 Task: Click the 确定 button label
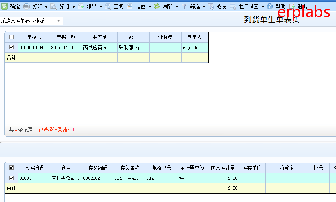coord(15,7)
